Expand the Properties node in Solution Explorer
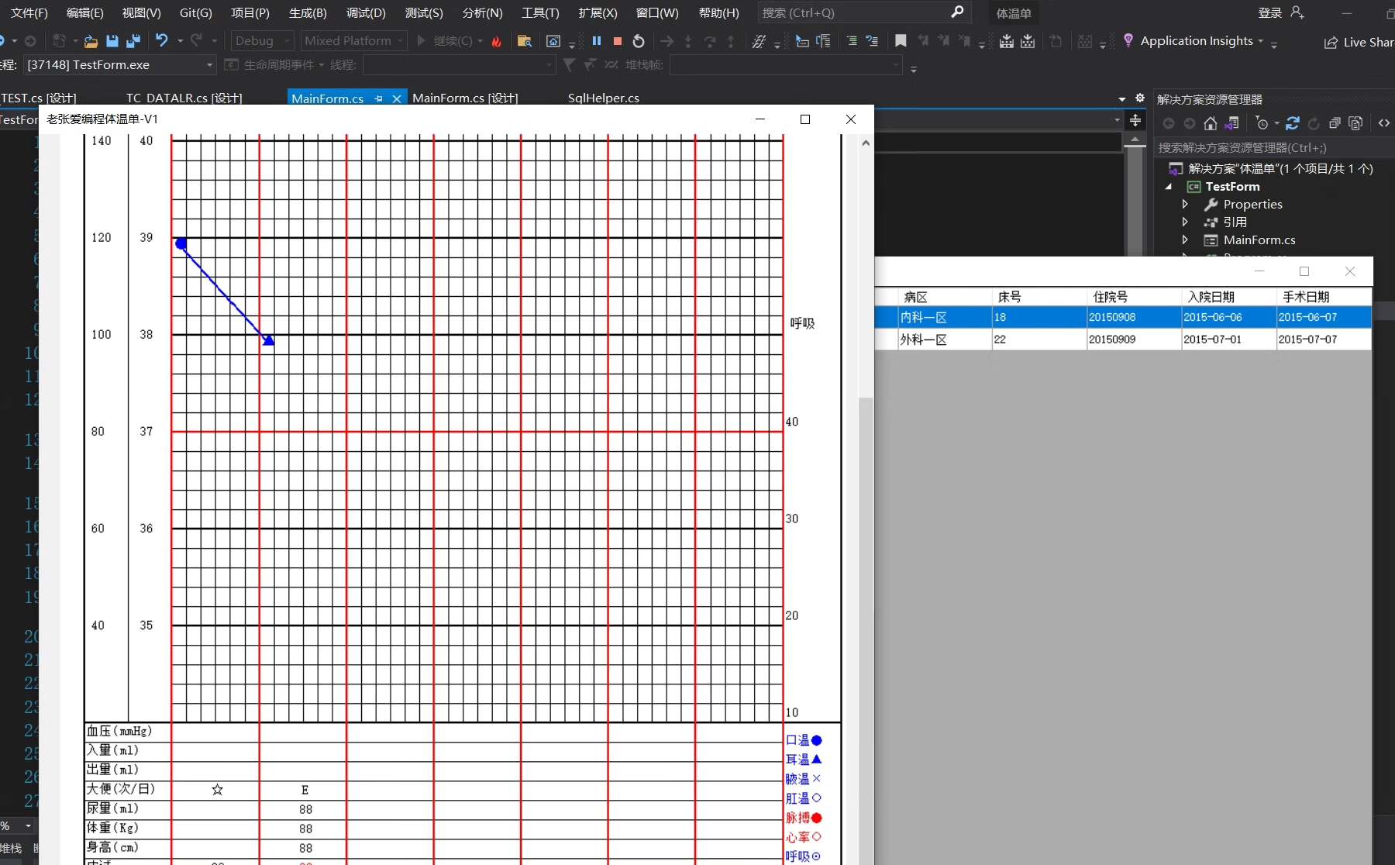This screenshot has width=1395, height=865. [1185, 205]
